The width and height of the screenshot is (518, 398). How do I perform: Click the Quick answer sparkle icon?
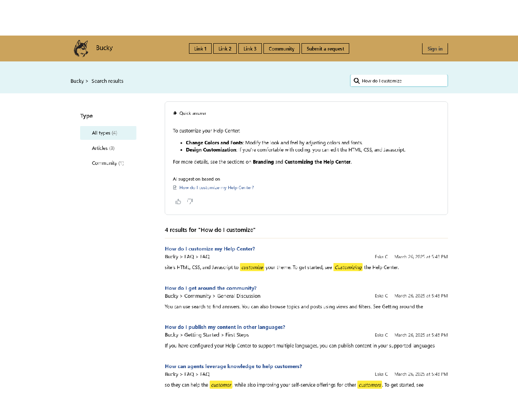[175, 113]
